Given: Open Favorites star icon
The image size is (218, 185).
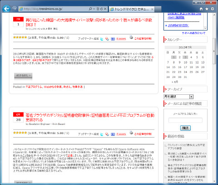Looking at the screenshot, I should click(x=207, y=9).
